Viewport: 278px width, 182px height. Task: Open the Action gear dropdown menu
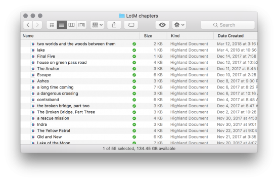(x=179, y=25)
